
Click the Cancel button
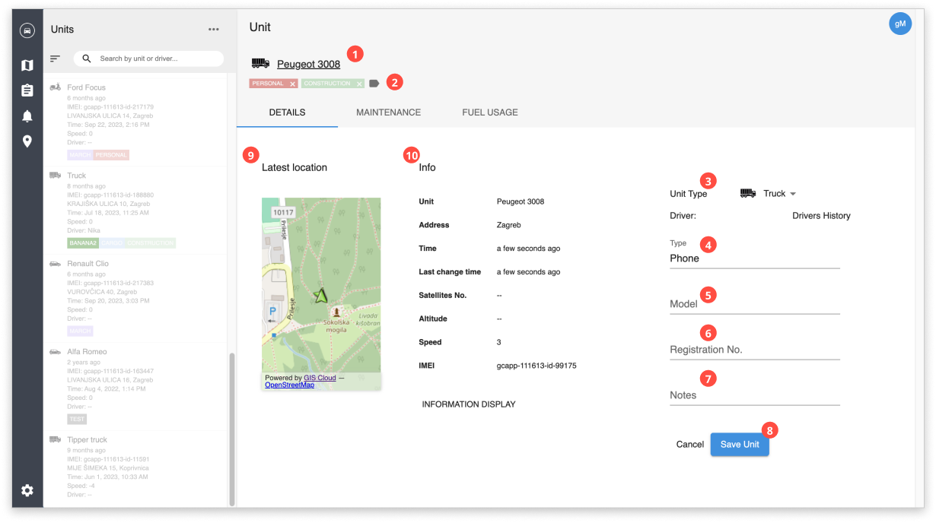pos(689,444)
